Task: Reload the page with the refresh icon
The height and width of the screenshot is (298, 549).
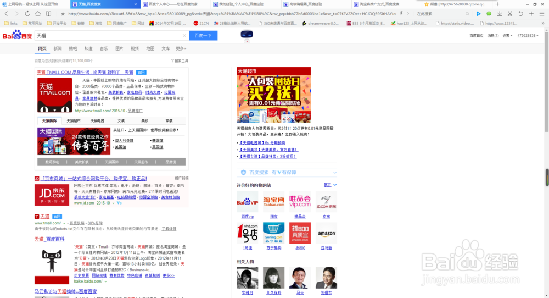Action: 27,14
